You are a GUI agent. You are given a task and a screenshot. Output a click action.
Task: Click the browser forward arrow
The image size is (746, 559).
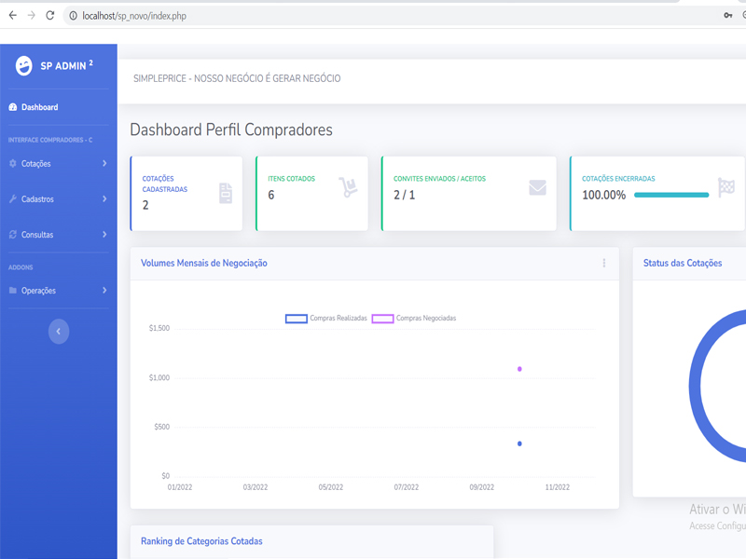[32, 16]
